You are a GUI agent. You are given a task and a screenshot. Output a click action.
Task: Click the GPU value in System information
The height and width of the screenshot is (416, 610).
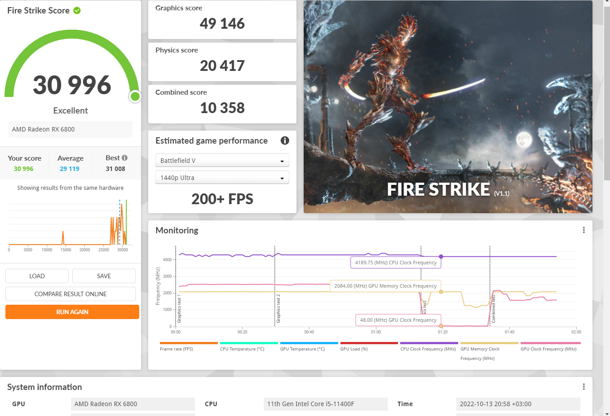133,404
